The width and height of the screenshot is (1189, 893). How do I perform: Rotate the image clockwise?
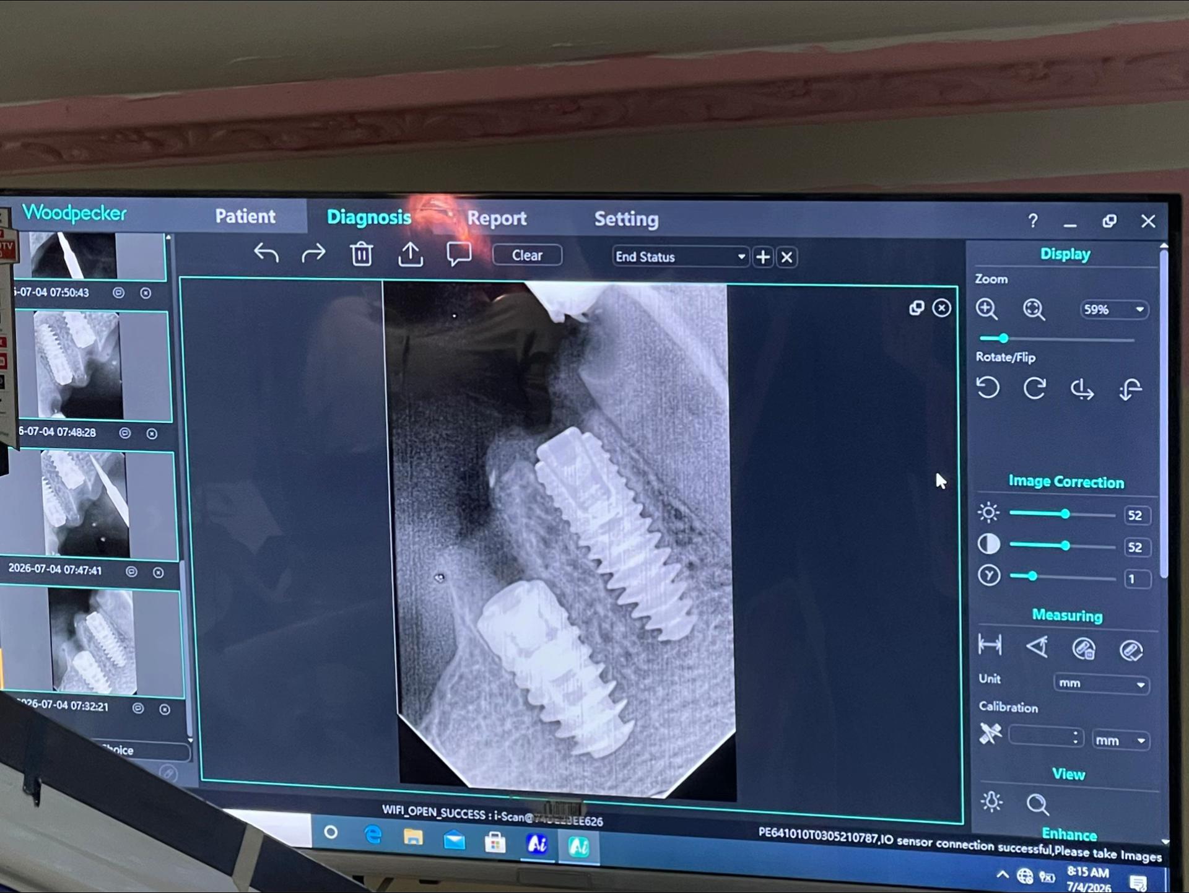tap(1035, 389)
